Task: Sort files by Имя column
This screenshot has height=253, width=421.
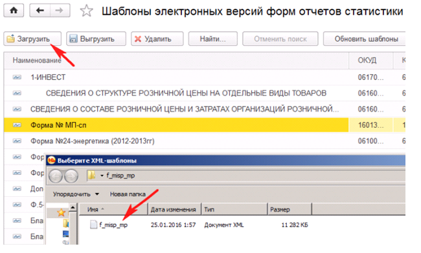Action: pos(113,209)
